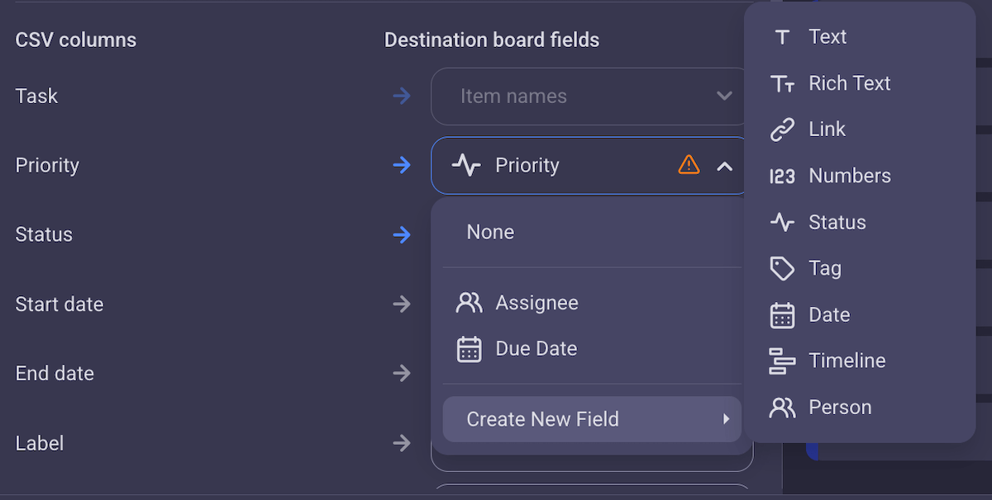
Task: Click the Due Date calendar icon
Action: coord(470,348)
